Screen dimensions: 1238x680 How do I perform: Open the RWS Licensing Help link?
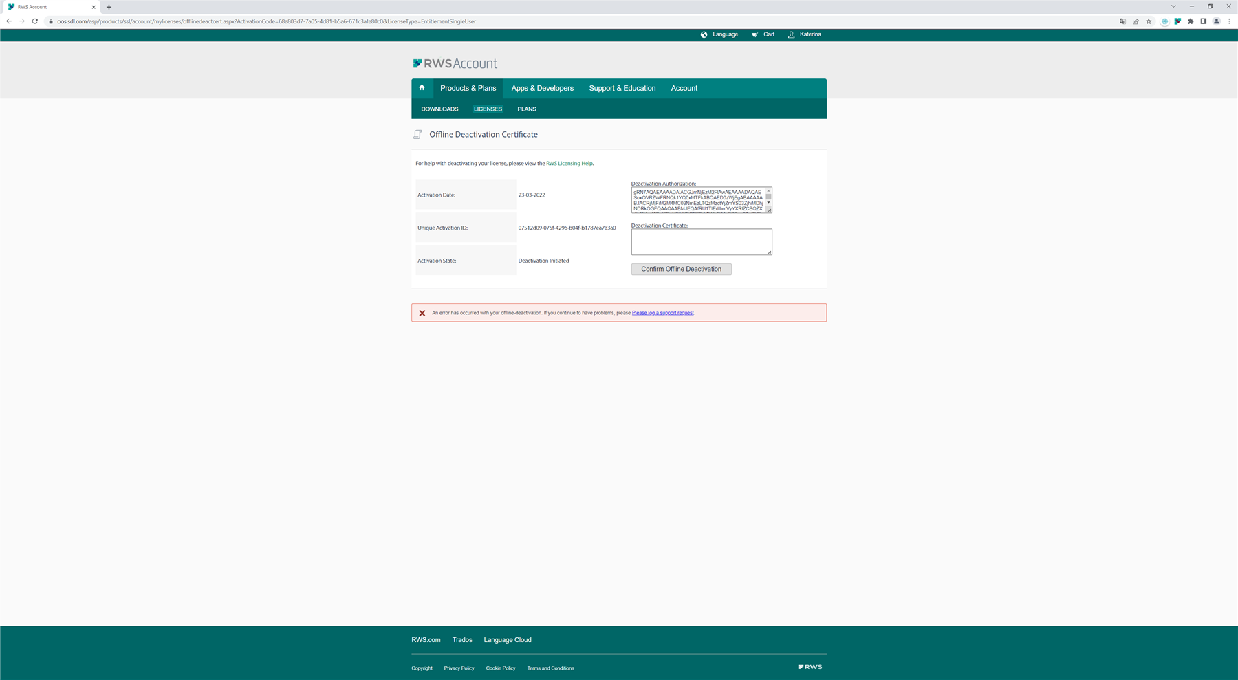569,164
